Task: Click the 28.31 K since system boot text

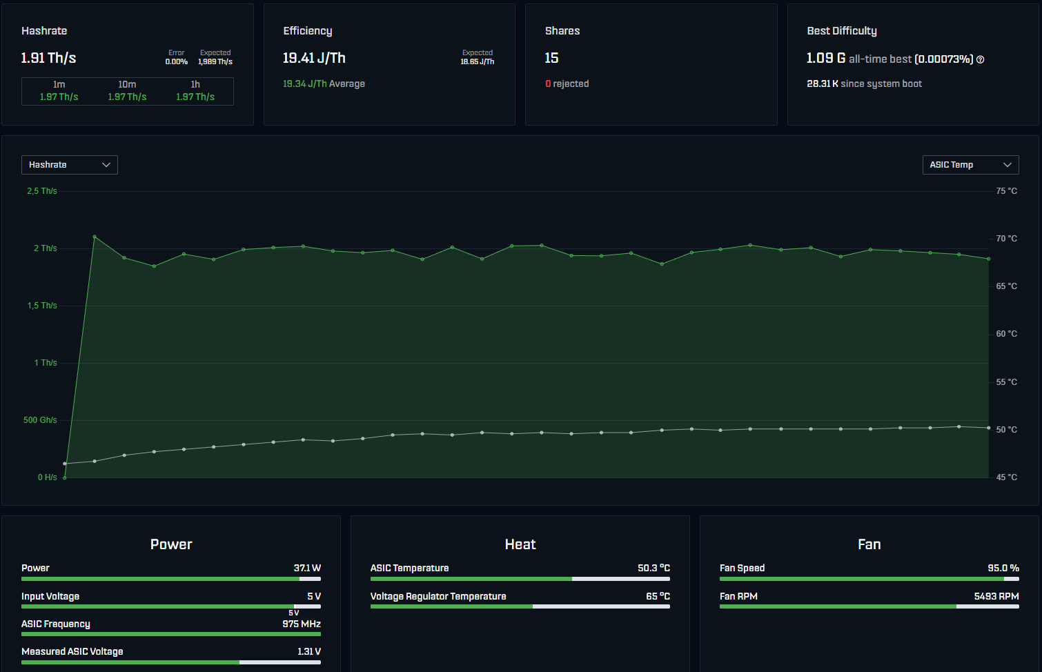Action: coord(864,84)
